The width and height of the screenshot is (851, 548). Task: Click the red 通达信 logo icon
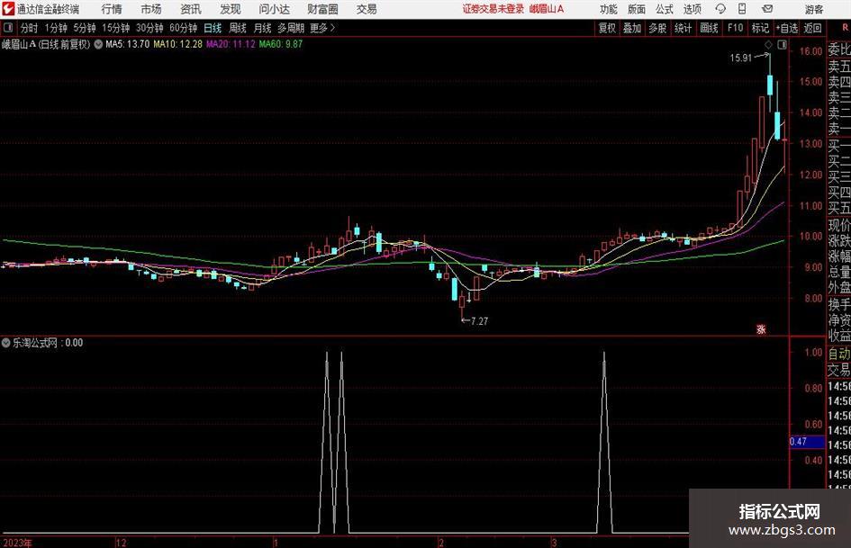click(x=8, y=9)
